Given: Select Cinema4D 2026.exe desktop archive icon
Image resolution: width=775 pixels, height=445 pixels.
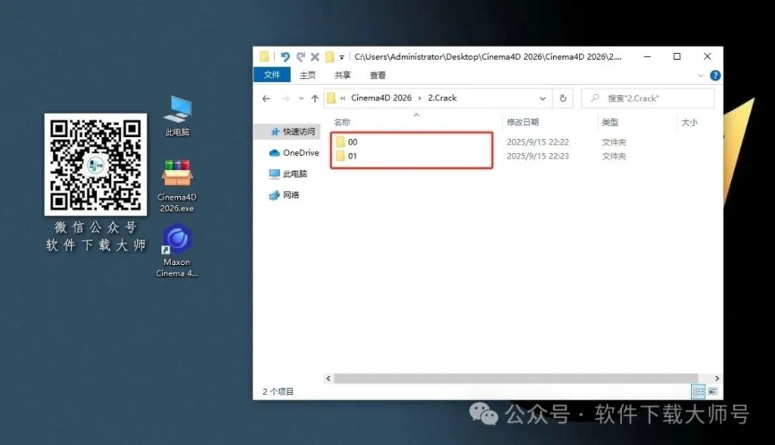Looking at the screenshot, I should tap(177, 174).
